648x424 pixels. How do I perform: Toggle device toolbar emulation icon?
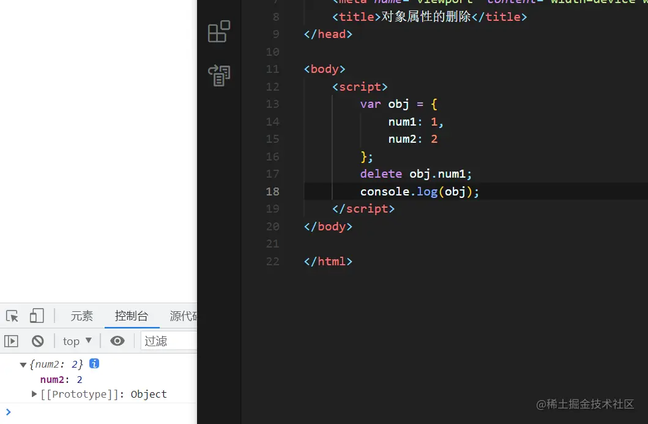37,316
